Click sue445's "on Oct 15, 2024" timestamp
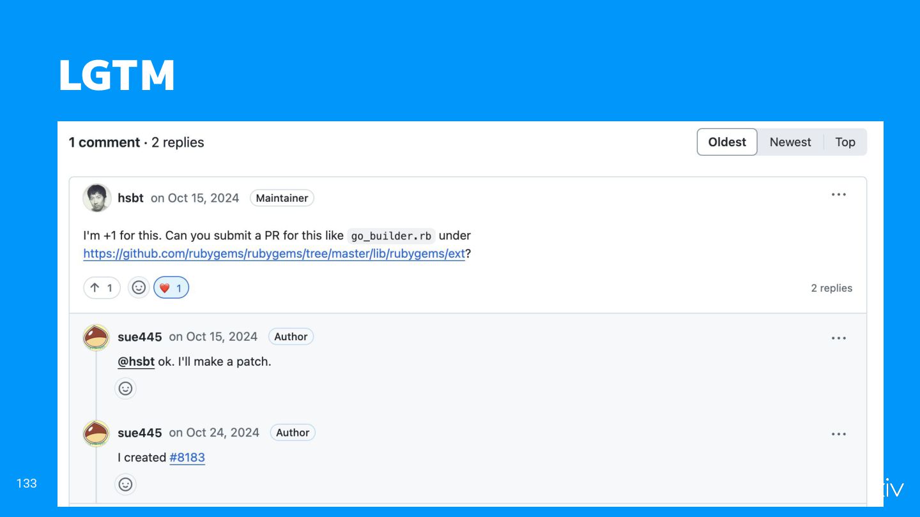The image size is (920, 517). coord(213,336)
